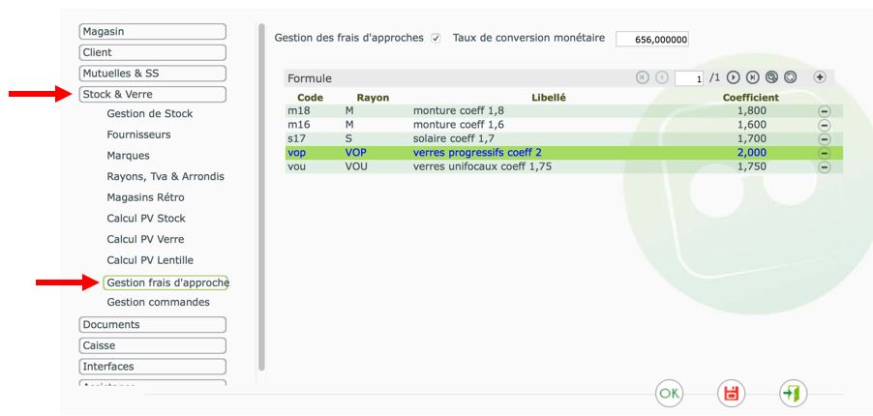873x416 pixels.
Task: Add a new formula with plus icon
Action: coord(819,77)
